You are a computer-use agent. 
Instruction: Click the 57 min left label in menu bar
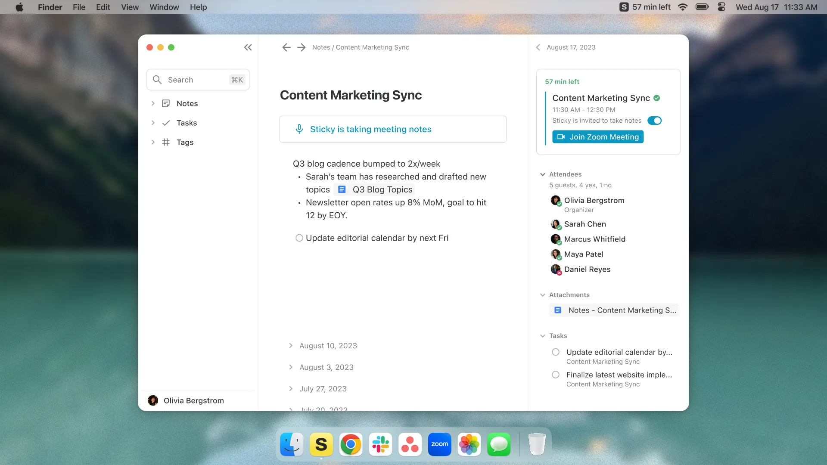coord(651,7)
